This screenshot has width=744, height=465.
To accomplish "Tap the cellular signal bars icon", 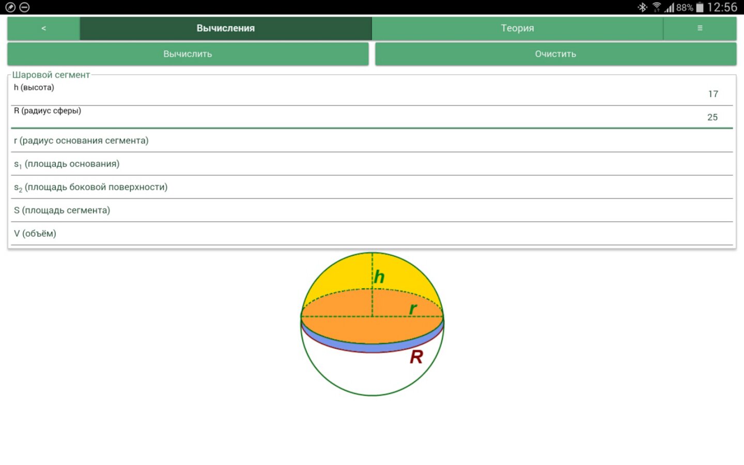I will tap(670, 7).
